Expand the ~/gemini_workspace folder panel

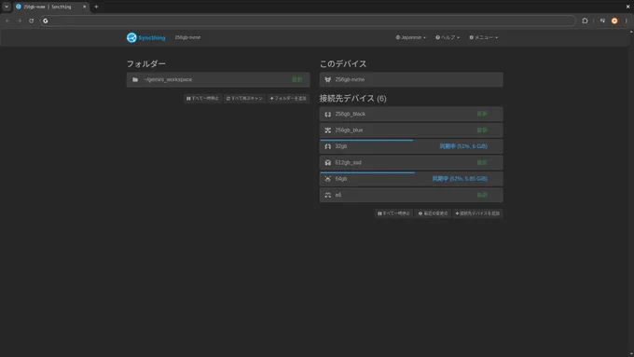tap(218, 79)
